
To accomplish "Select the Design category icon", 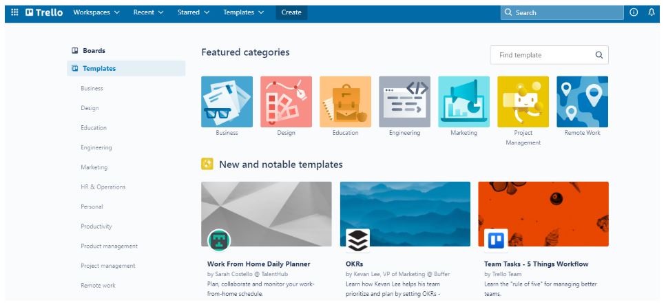I will point(286,102).
